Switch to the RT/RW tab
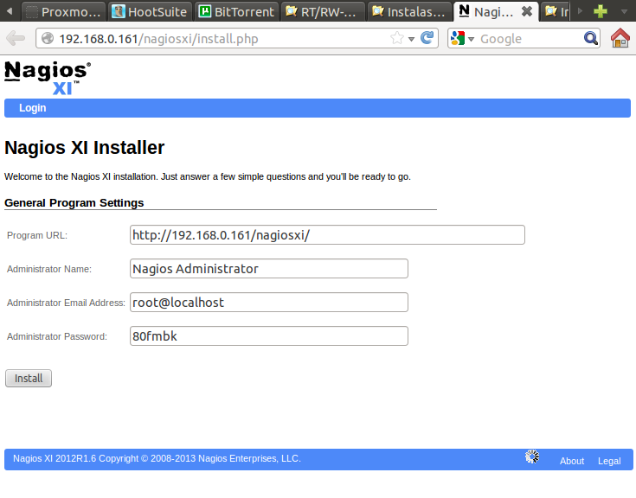 coord(323,11)
